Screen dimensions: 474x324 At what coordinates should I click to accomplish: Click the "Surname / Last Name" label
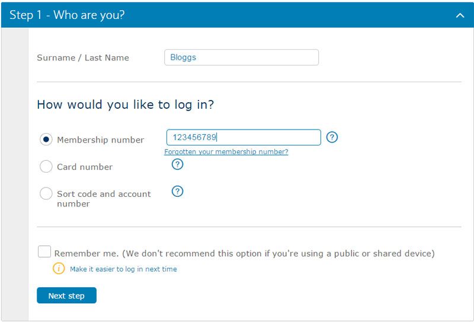coord(83,58)
